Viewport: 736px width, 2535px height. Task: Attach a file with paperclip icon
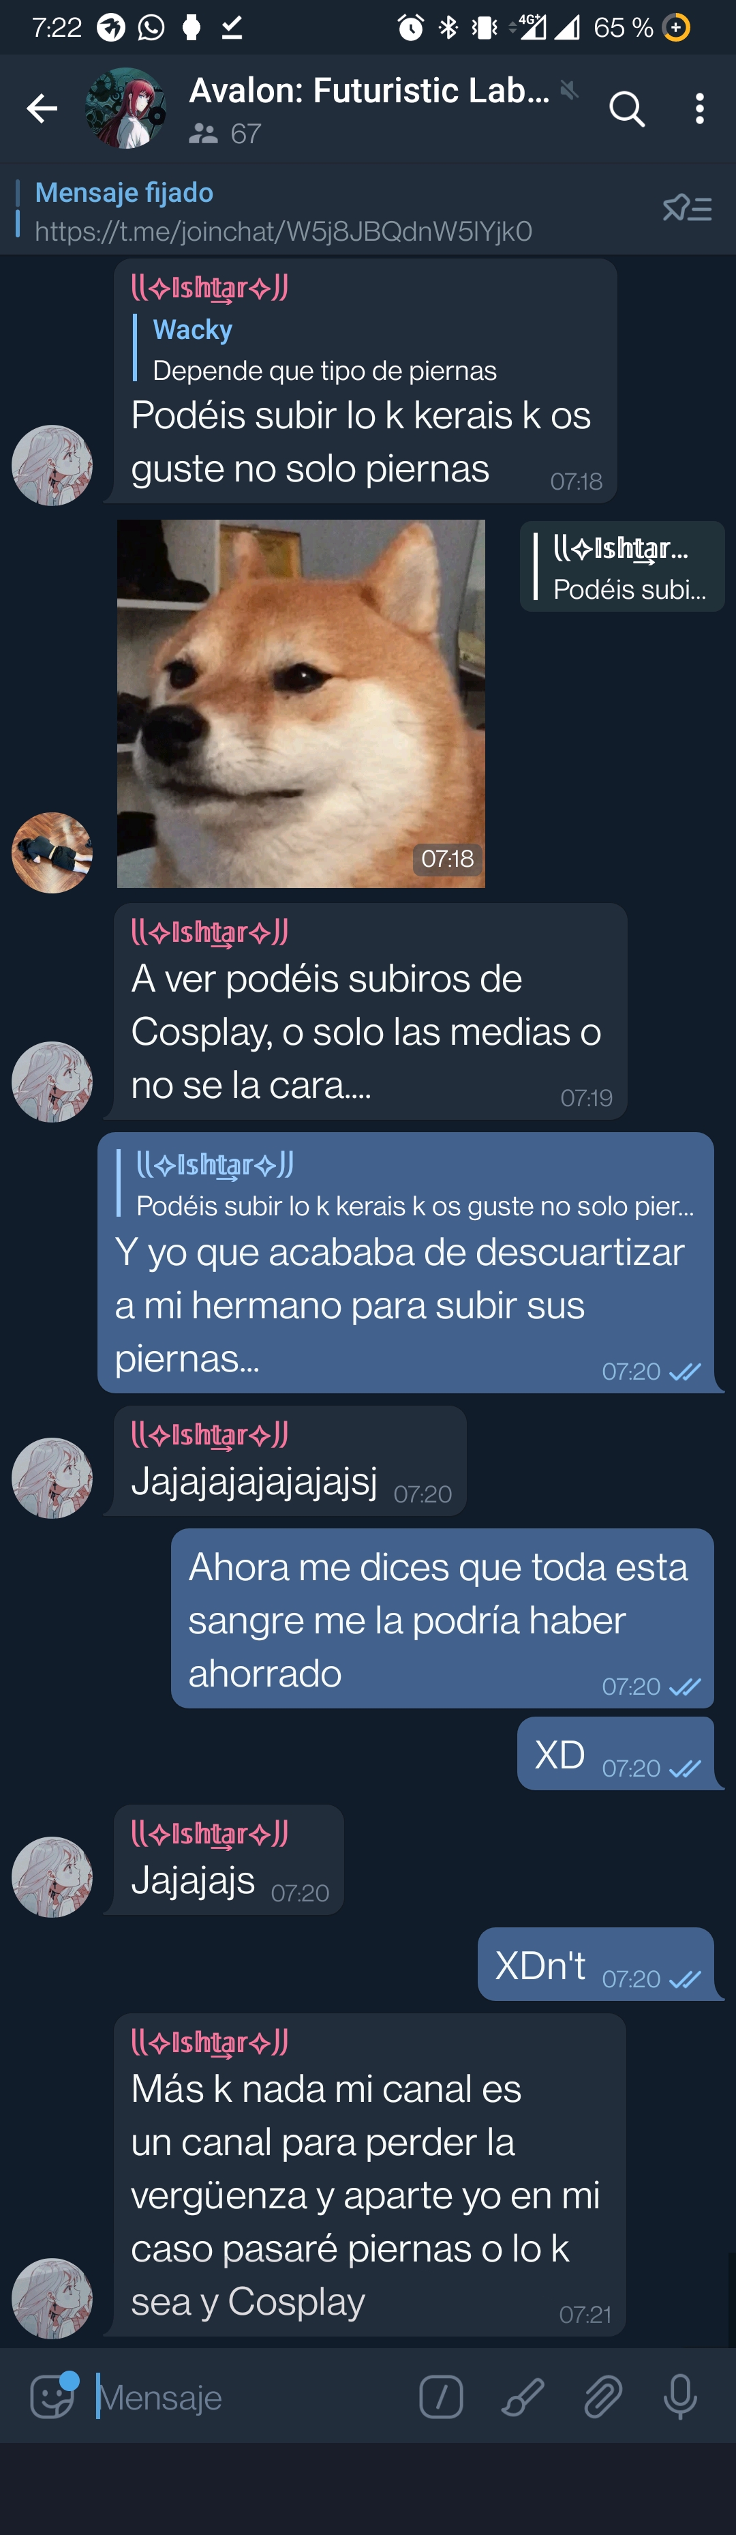[x=602, y=2397]
